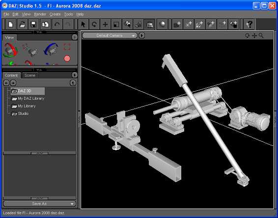
Task: Click the Render sphere icon
Action: (162, 24)
